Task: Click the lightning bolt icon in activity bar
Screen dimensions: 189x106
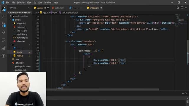Action: 4,56
